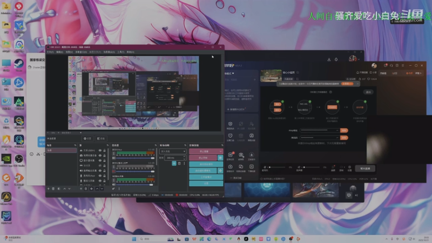Add a scene transition with plus button

[x=174, y=164]
